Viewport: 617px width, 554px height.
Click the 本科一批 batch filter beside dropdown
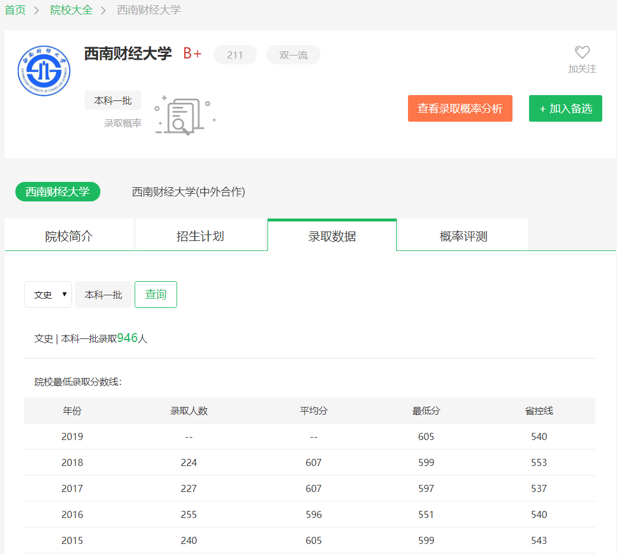point(103,295)
